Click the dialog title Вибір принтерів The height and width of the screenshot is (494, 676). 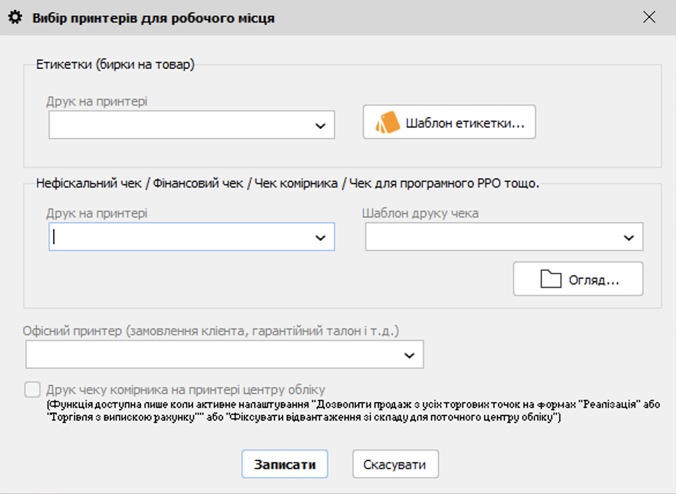(153, 18)
